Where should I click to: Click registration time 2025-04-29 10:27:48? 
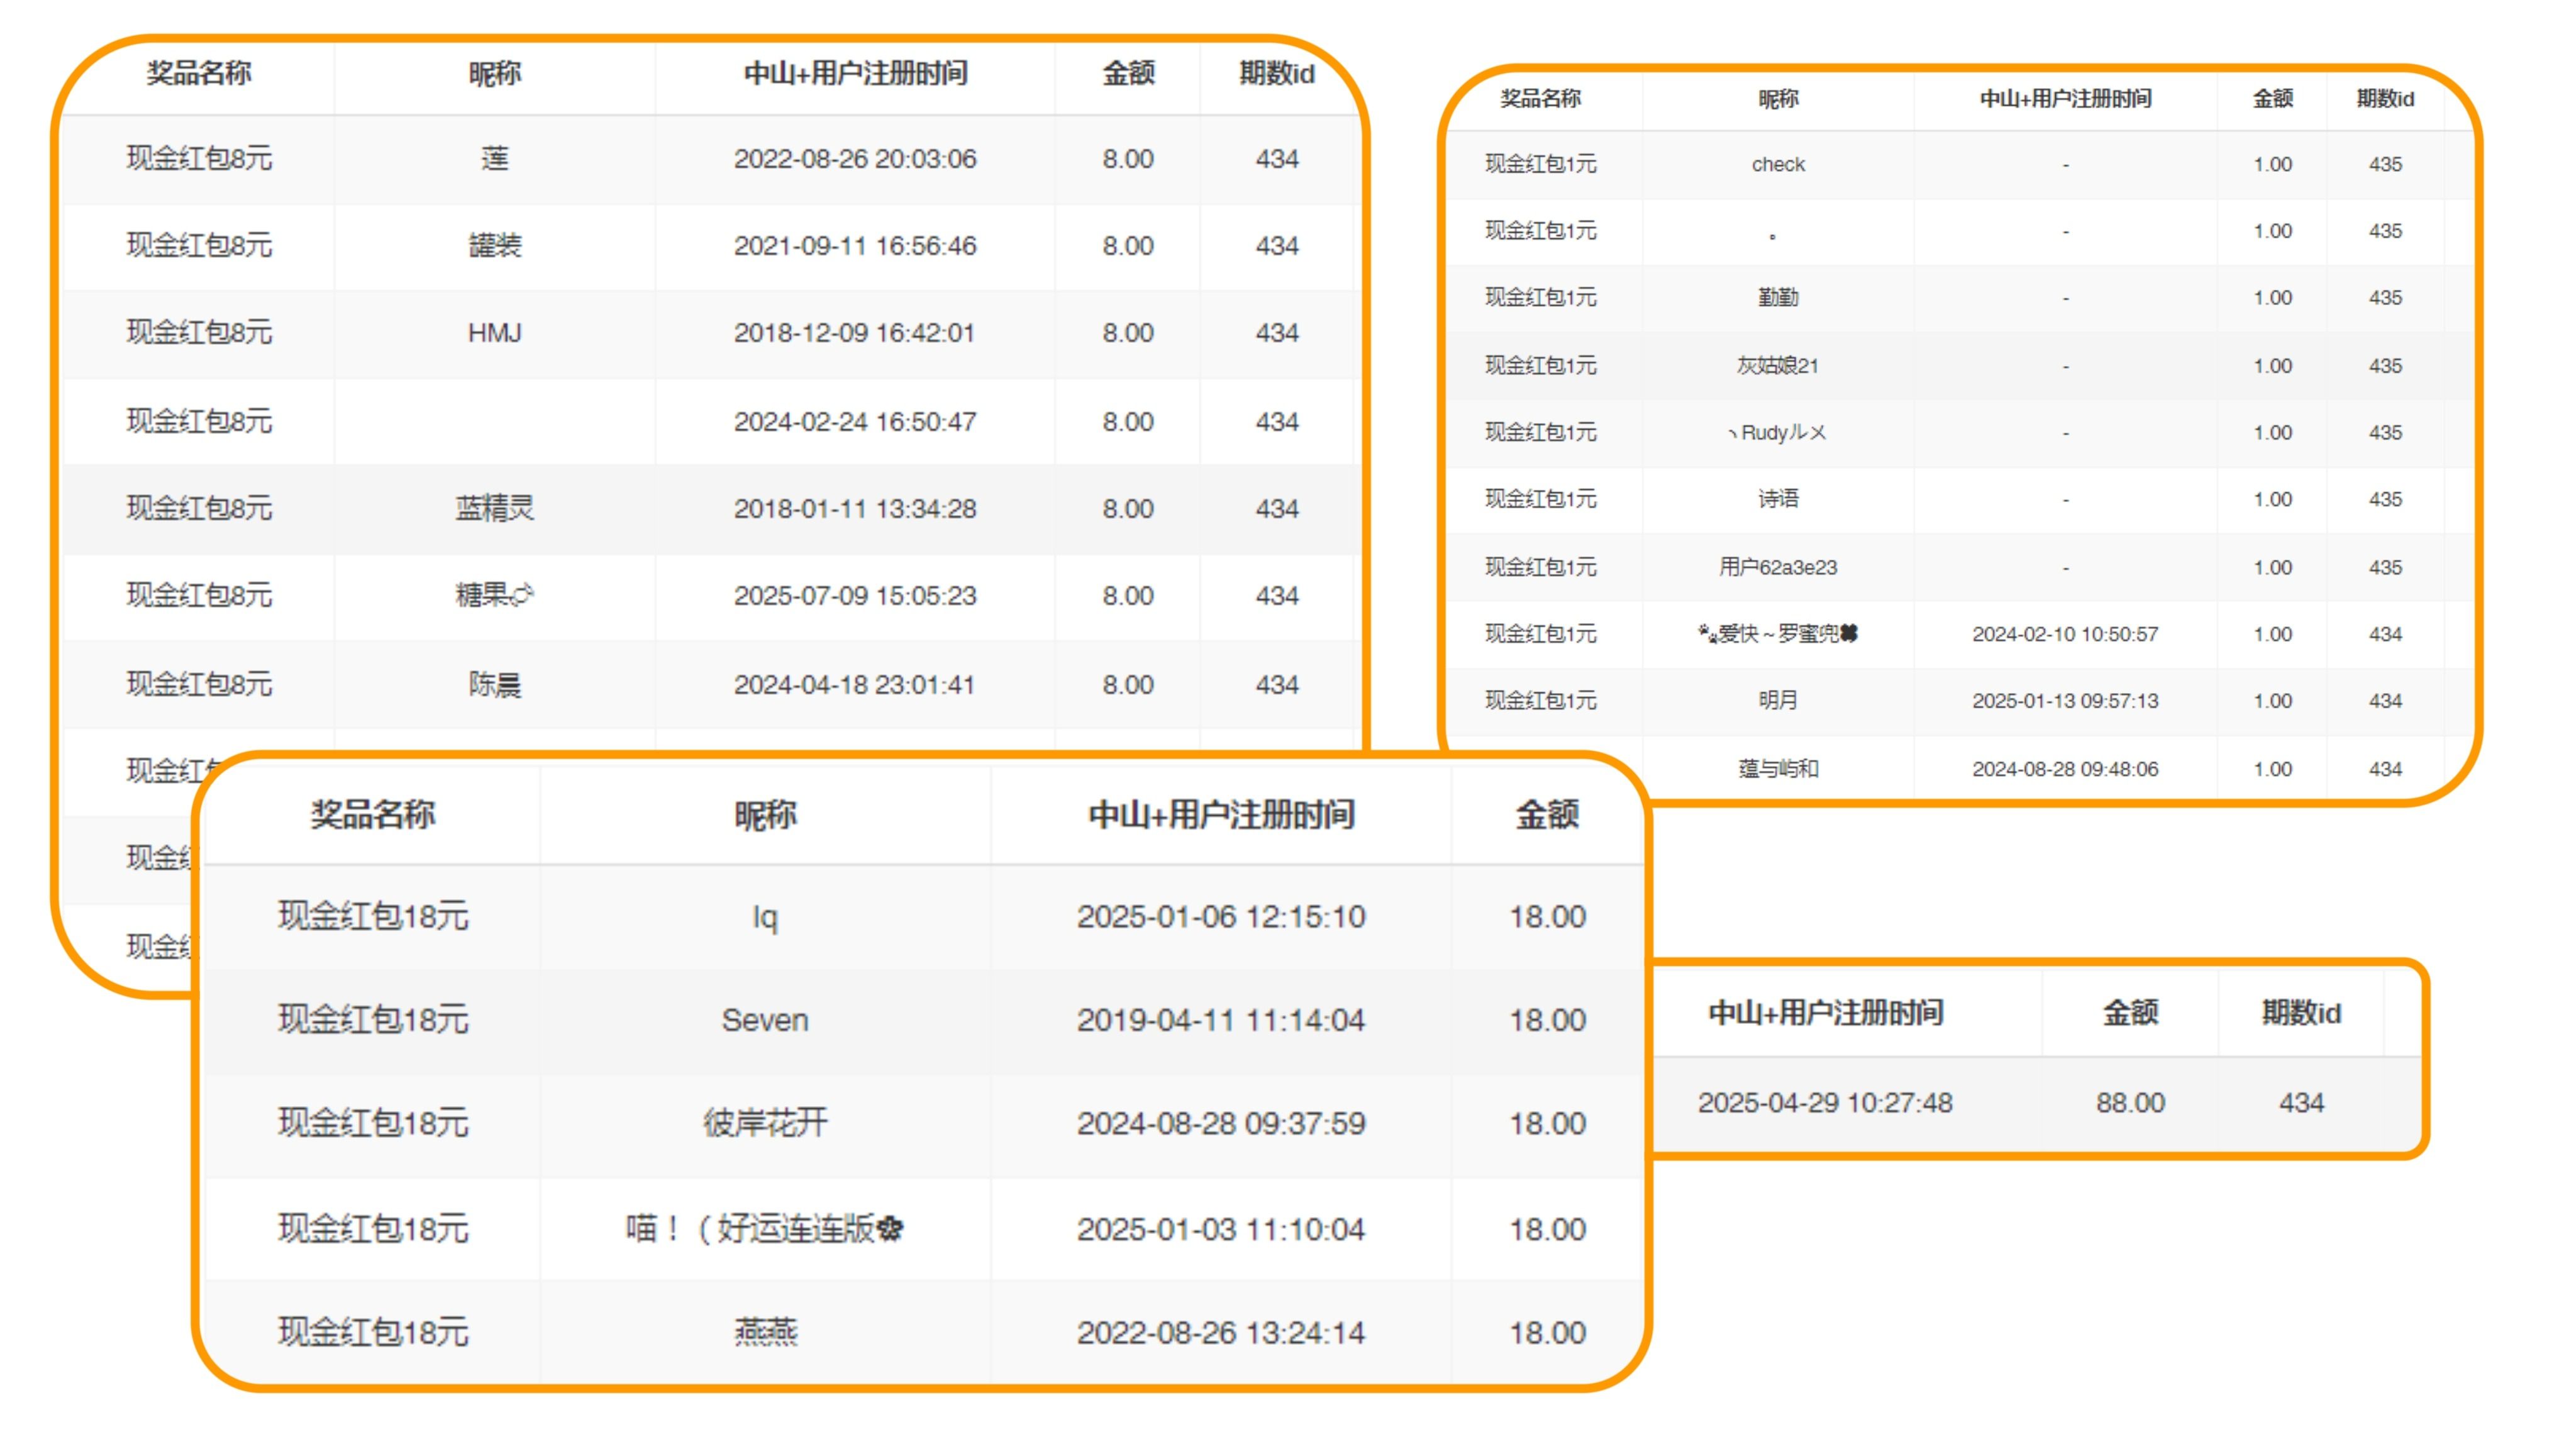(x=1824, y=1103)
